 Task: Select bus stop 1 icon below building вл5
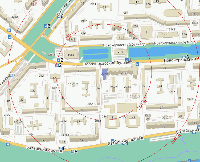click(x=127, y=60)
